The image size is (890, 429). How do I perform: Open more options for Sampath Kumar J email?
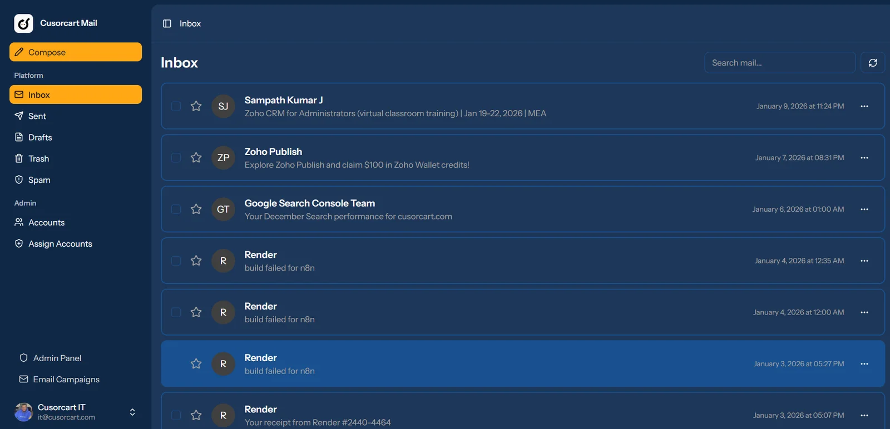tap(864, 106)
